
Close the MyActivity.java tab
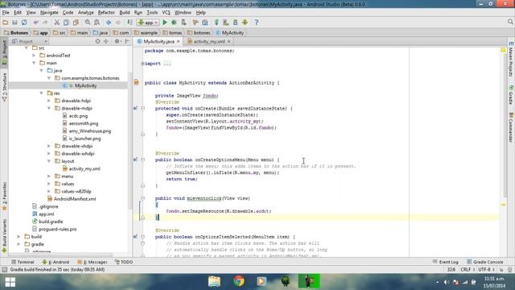(179, 41)
